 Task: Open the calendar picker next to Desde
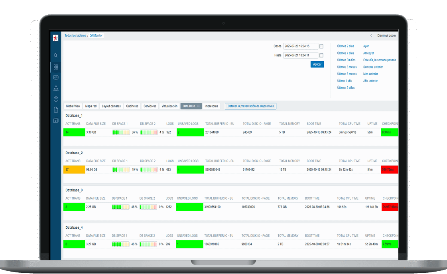321,46
